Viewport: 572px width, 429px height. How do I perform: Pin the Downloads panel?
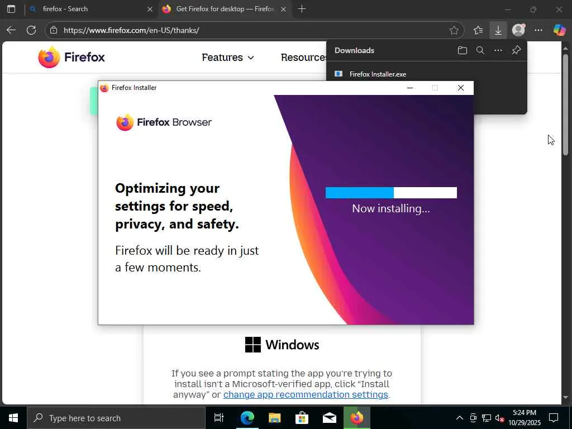516,50
